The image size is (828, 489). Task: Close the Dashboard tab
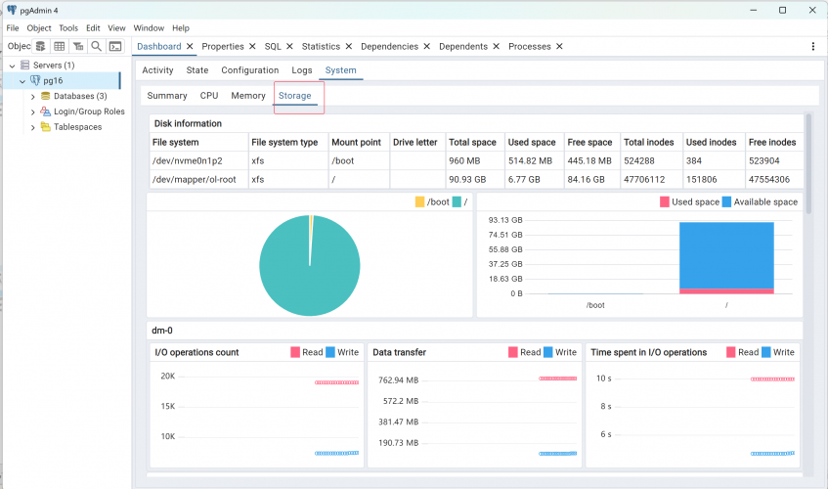pyautogui.click(x=190, y=47)
